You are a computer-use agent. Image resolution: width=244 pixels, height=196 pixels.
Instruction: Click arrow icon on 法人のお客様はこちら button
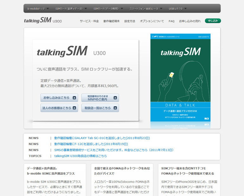click(x=74, y=108)
